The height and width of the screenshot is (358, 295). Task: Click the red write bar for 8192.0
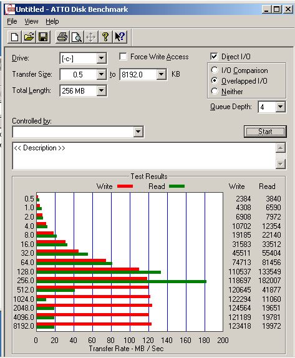click(x=94, y=324)
